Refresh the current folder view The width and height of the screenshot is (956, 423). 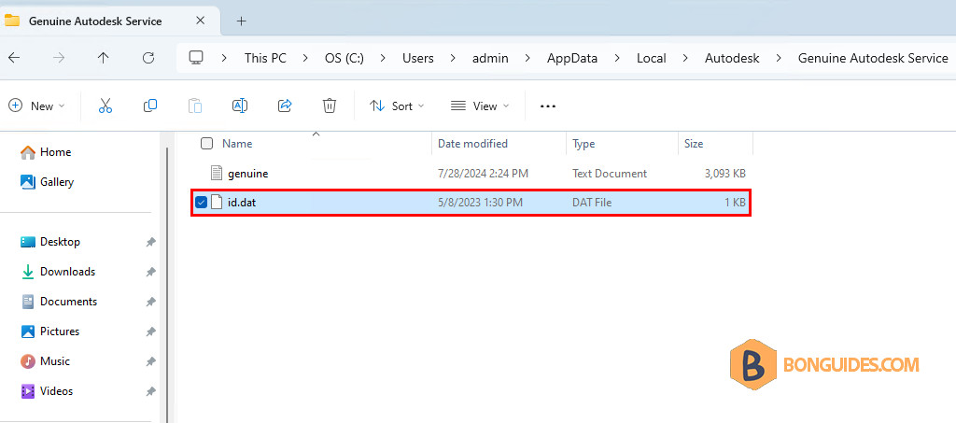pyautogui.click(x=148, y=58)
